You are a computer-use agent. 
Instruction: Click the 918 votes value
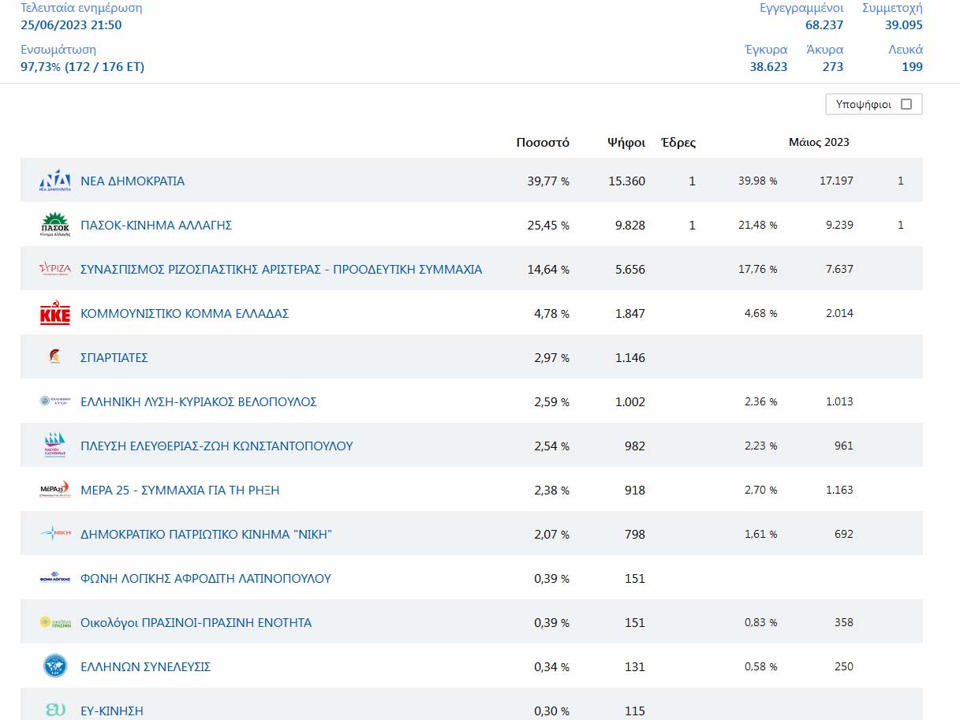click(x=635, y=490)
